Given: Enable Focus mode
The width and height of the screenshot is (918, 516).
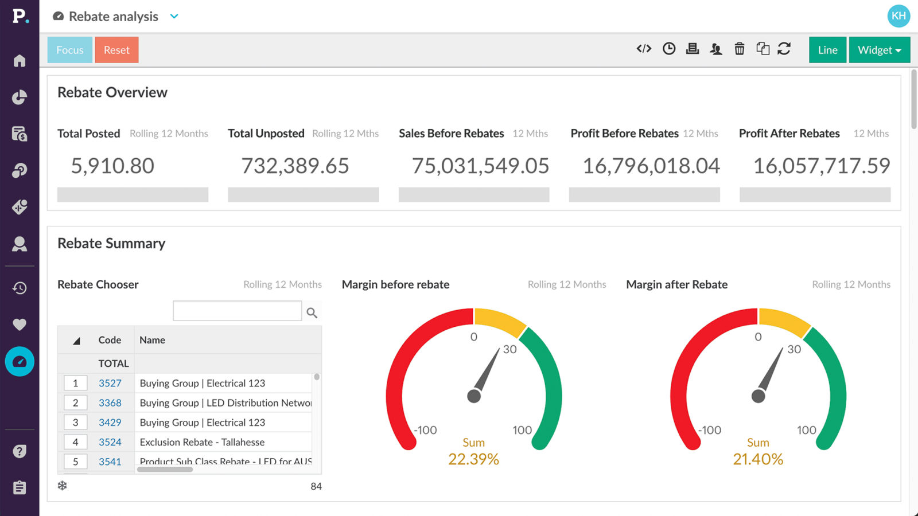Looking at the screenshot, I should pyautogui.click(x=69, y=50).
